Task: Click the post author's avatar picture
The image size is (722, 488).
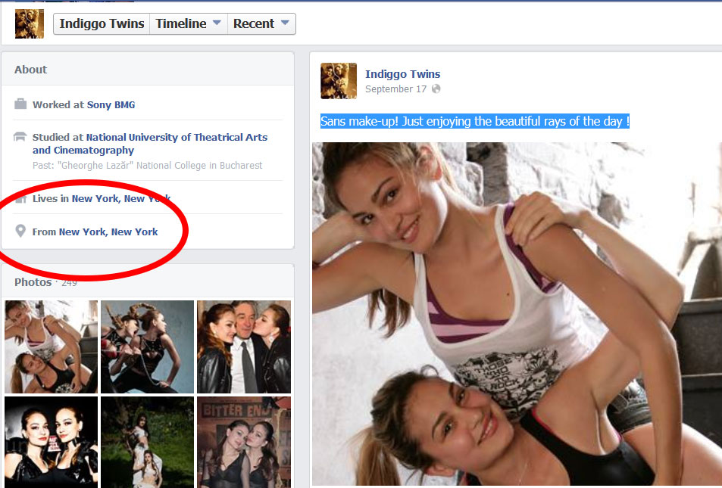Action: (339, 81)
